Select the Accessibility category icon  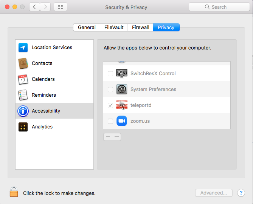pyautogui.click(x=23, y=111)
